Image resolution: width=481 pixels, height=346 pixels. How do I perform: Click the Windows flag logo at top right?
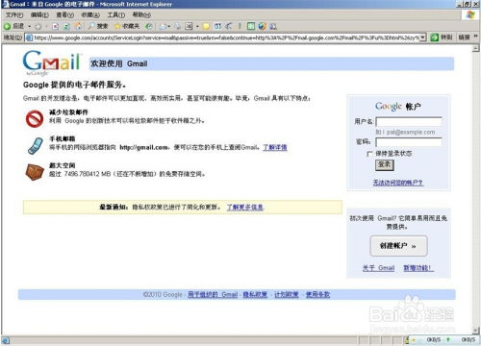470,15
